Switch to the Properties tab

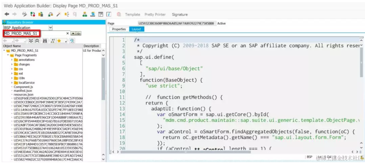119,29
